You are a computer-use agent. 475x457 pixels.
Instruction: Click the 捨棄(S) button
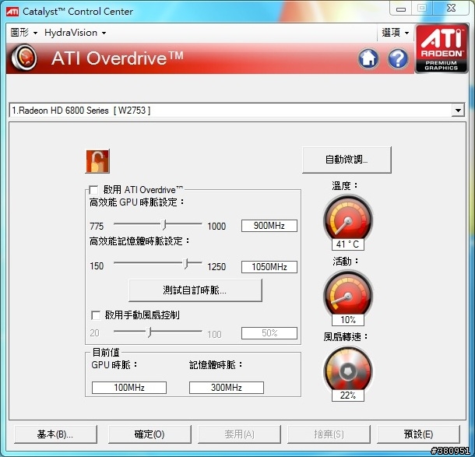point(329,434)
